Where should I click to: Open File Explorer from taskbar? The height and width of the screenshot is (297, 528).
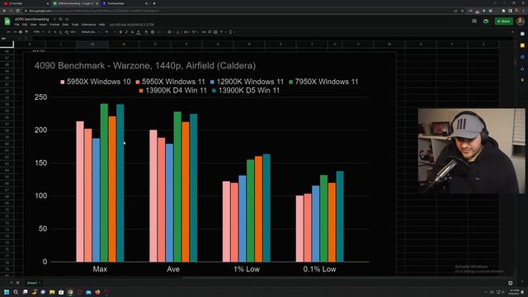[x=52, y=292]
